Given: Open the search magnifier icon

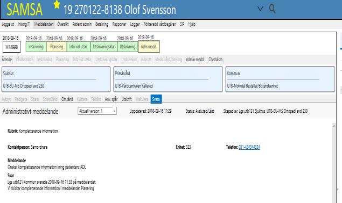Looking at the screenshot, I should click(272, 9).
